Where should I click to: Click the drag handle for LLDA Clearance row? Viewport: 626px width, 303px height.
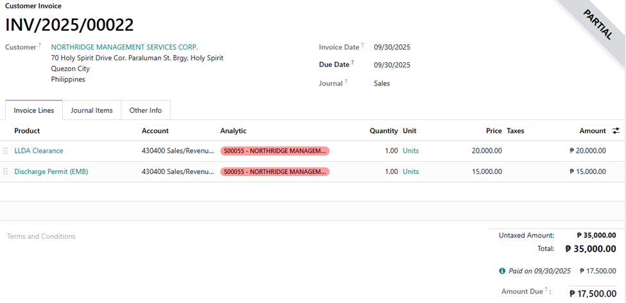[6, 151]
